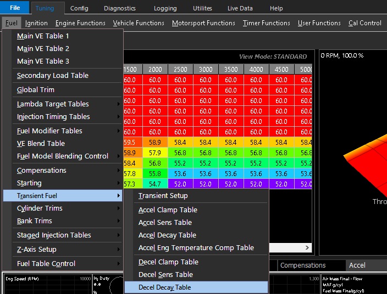The height and width of the screenshot is (294, 387).
Task: Select the 4000 RPM column header
Action: click(256, 70)
